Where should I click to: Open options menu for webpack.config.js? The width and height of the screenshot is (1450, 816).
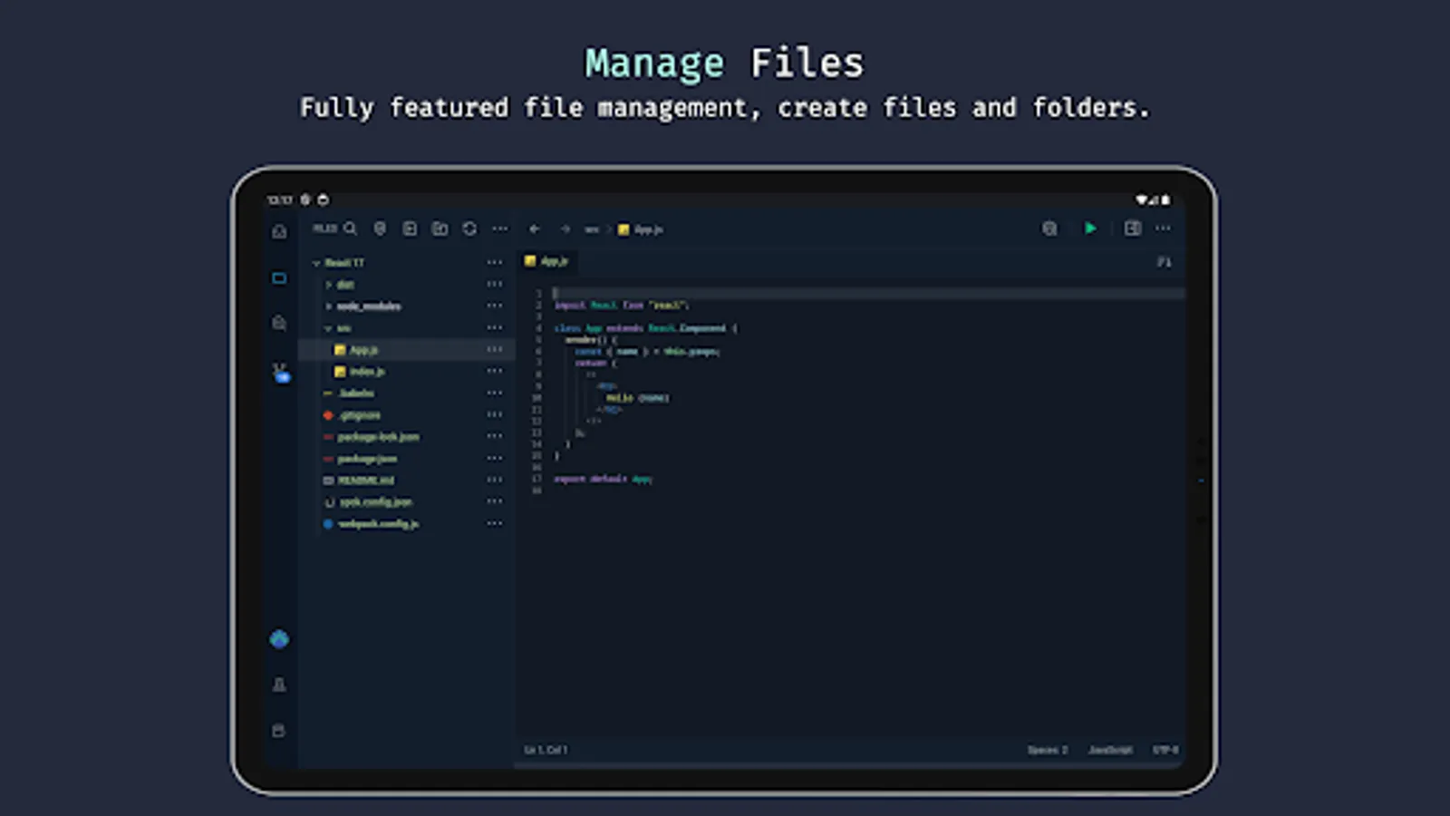click(x=495, y=524)
